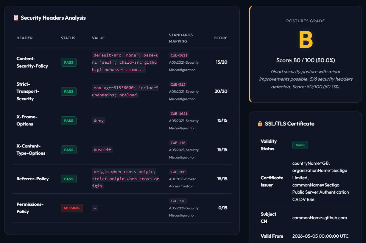Click the Valid certificate status badge
This screenshot has height=243, width=366.
300,145
